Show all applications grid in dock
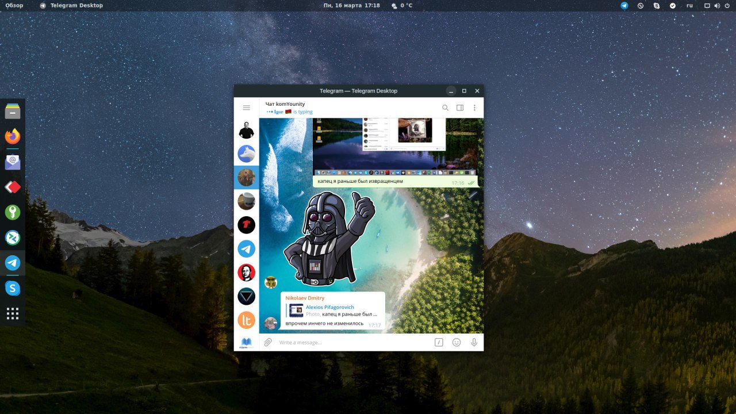 13,313
